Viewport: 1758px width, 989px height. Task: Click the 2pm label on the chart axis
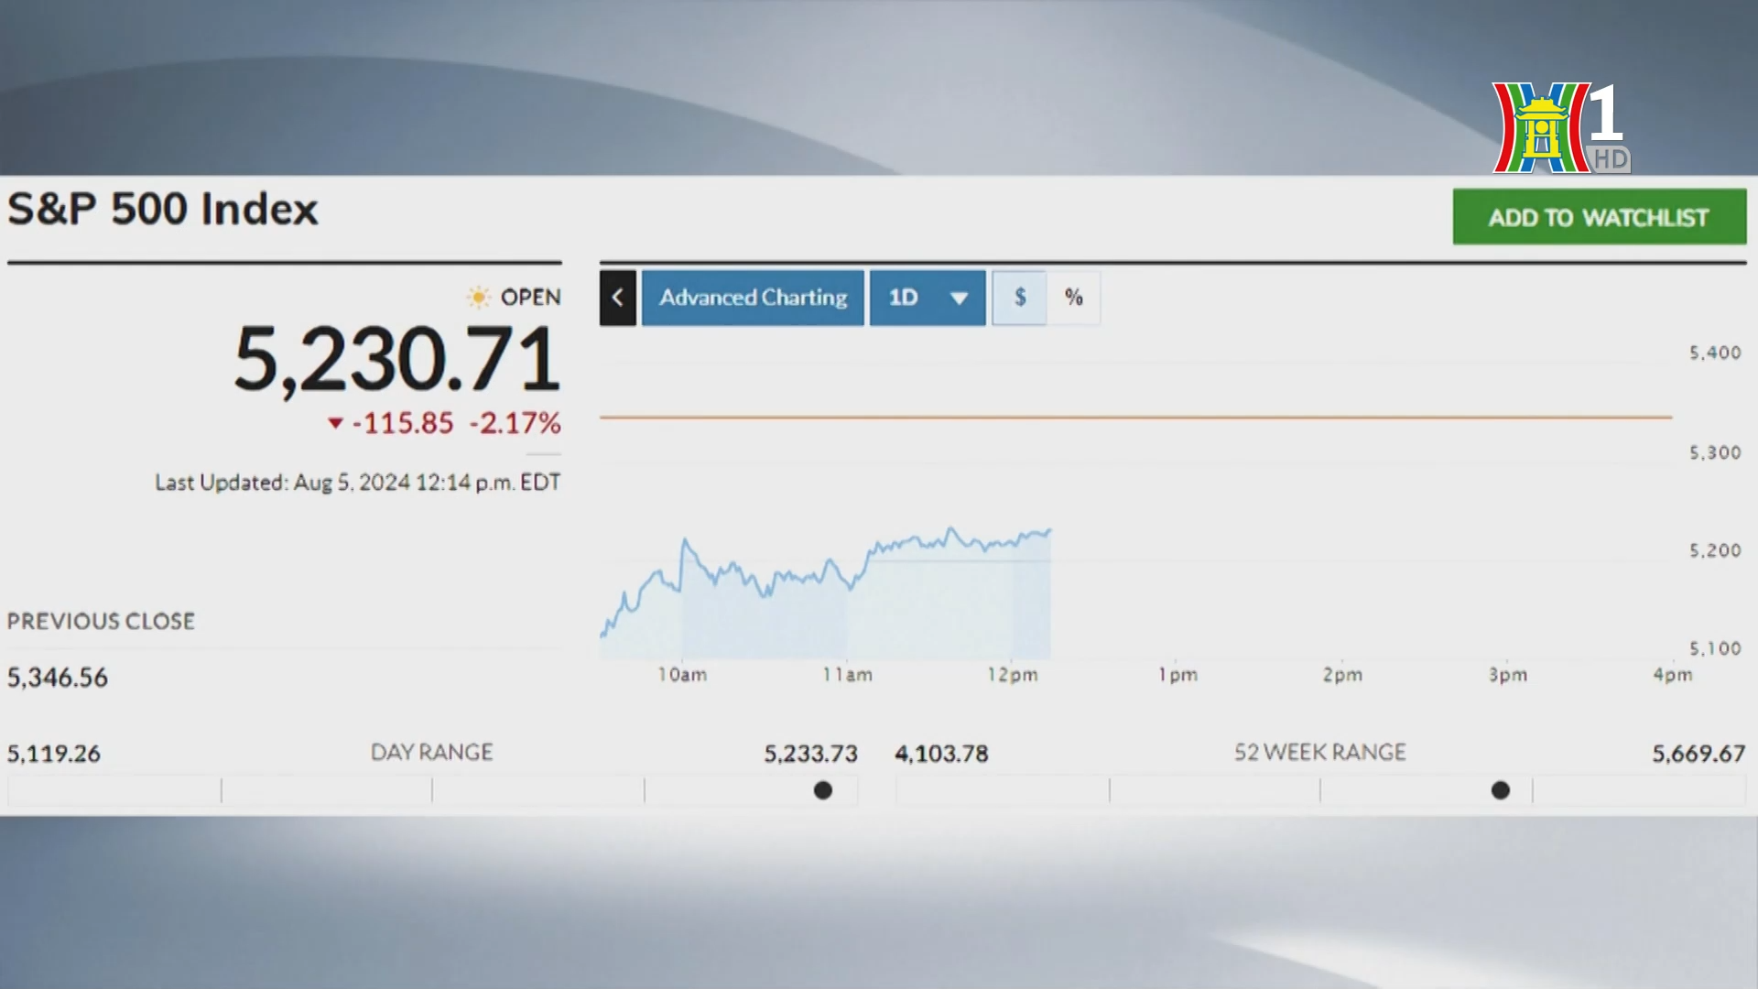pos(1342,675)
